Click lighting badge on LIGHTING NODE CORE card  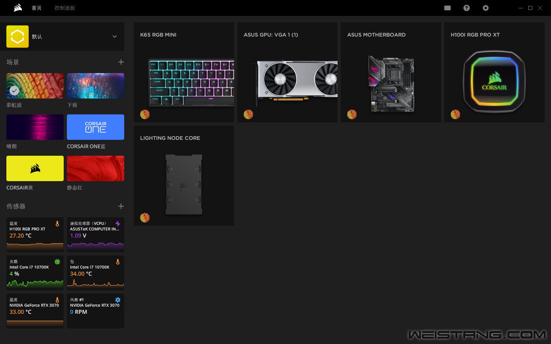[145, 218]
